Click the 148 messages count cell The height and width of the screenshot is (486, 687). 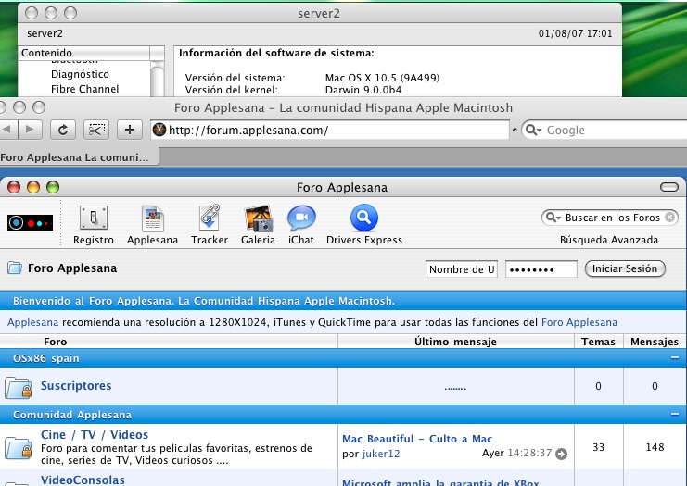click(655, 447)
